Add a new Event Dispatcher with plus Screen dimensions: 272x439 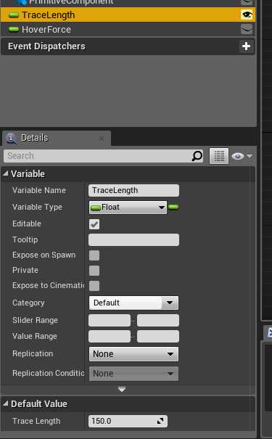(x=246, y=46)
